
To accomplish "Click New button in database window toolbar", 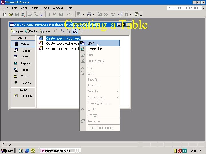I will point(45,31).
